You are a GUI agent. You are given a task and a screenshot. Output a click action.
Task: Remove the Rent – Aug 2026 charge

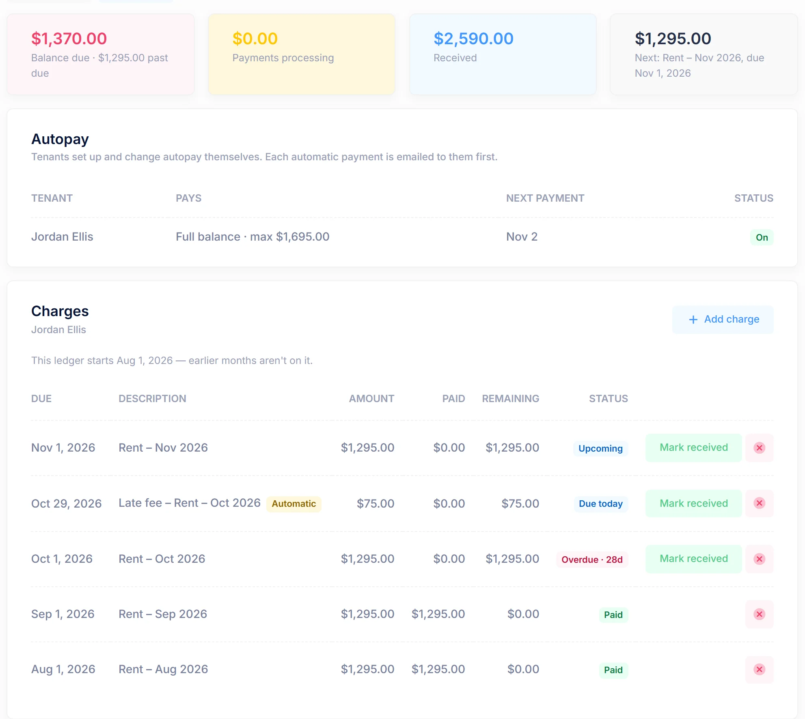click(759, 669)
